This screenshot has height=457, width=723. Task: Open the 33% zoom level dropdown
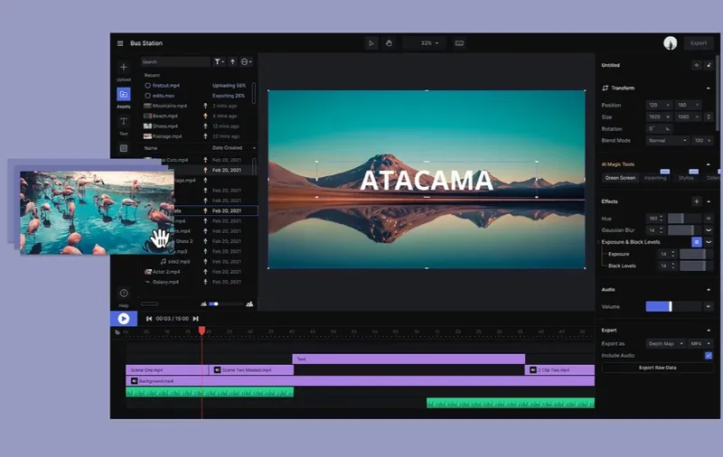tap(425, 43)
